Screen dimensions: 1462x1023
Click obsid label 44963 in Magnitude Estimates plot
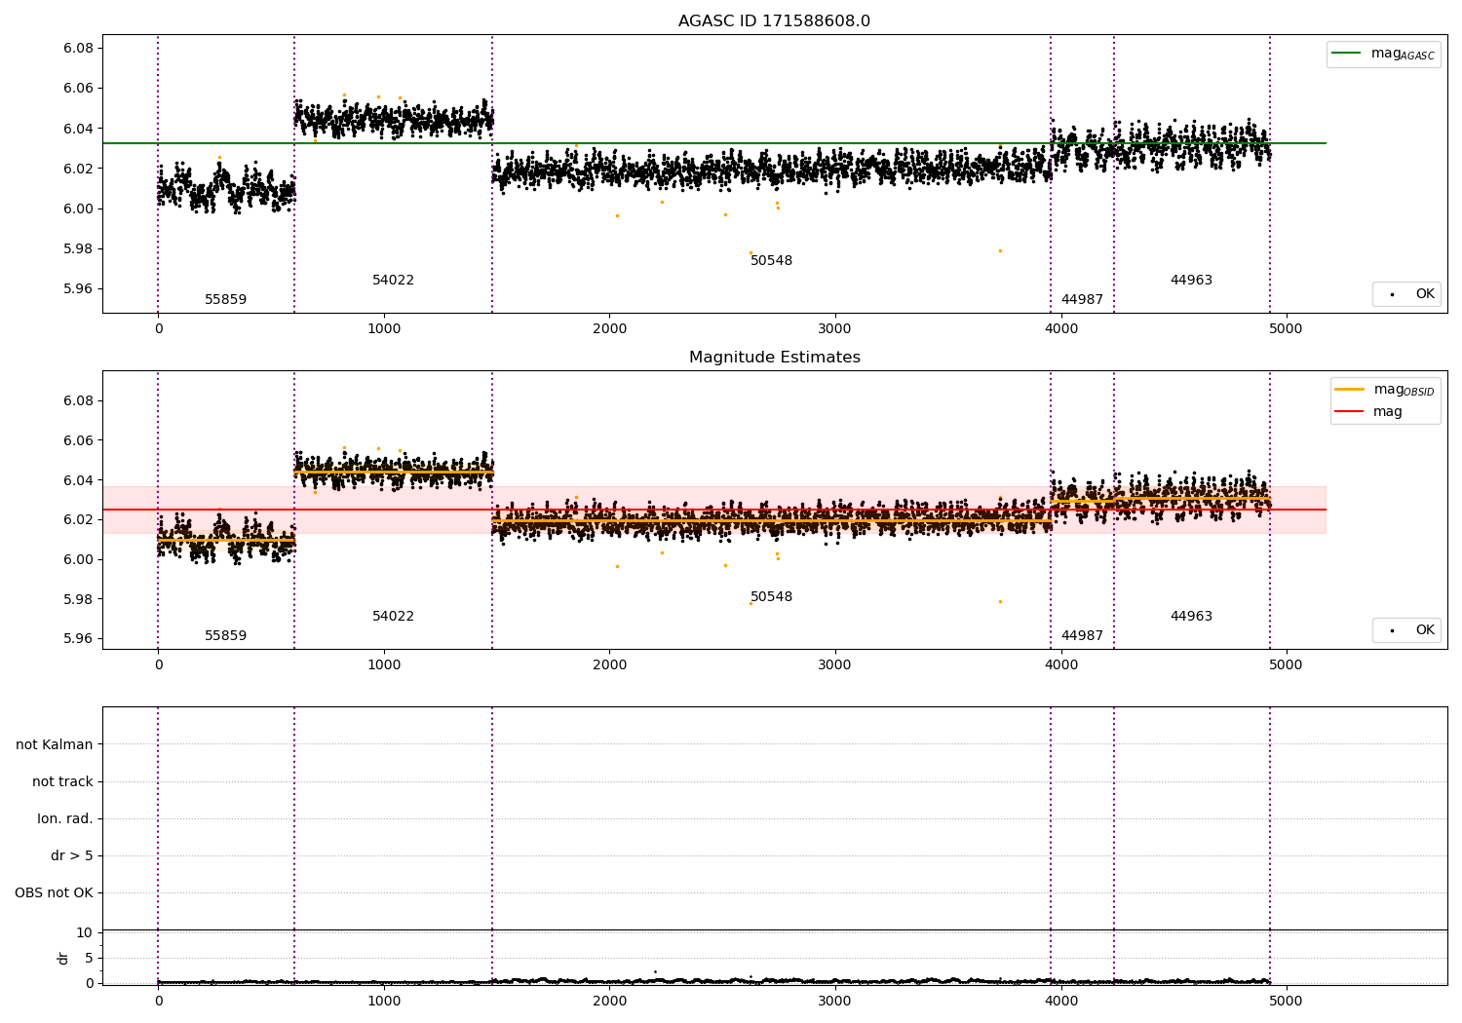[x=1191, y=617]
